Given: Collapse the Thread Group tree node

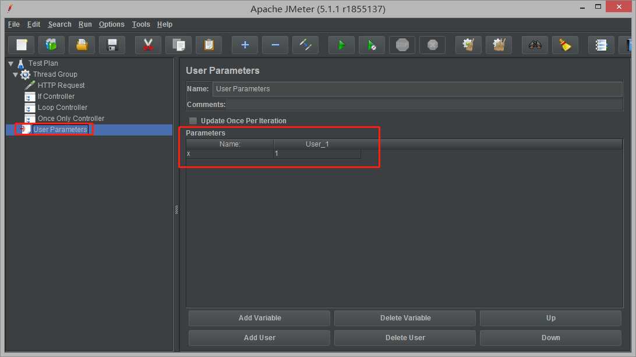Looking at the screenshot, I should click(15, 74).
